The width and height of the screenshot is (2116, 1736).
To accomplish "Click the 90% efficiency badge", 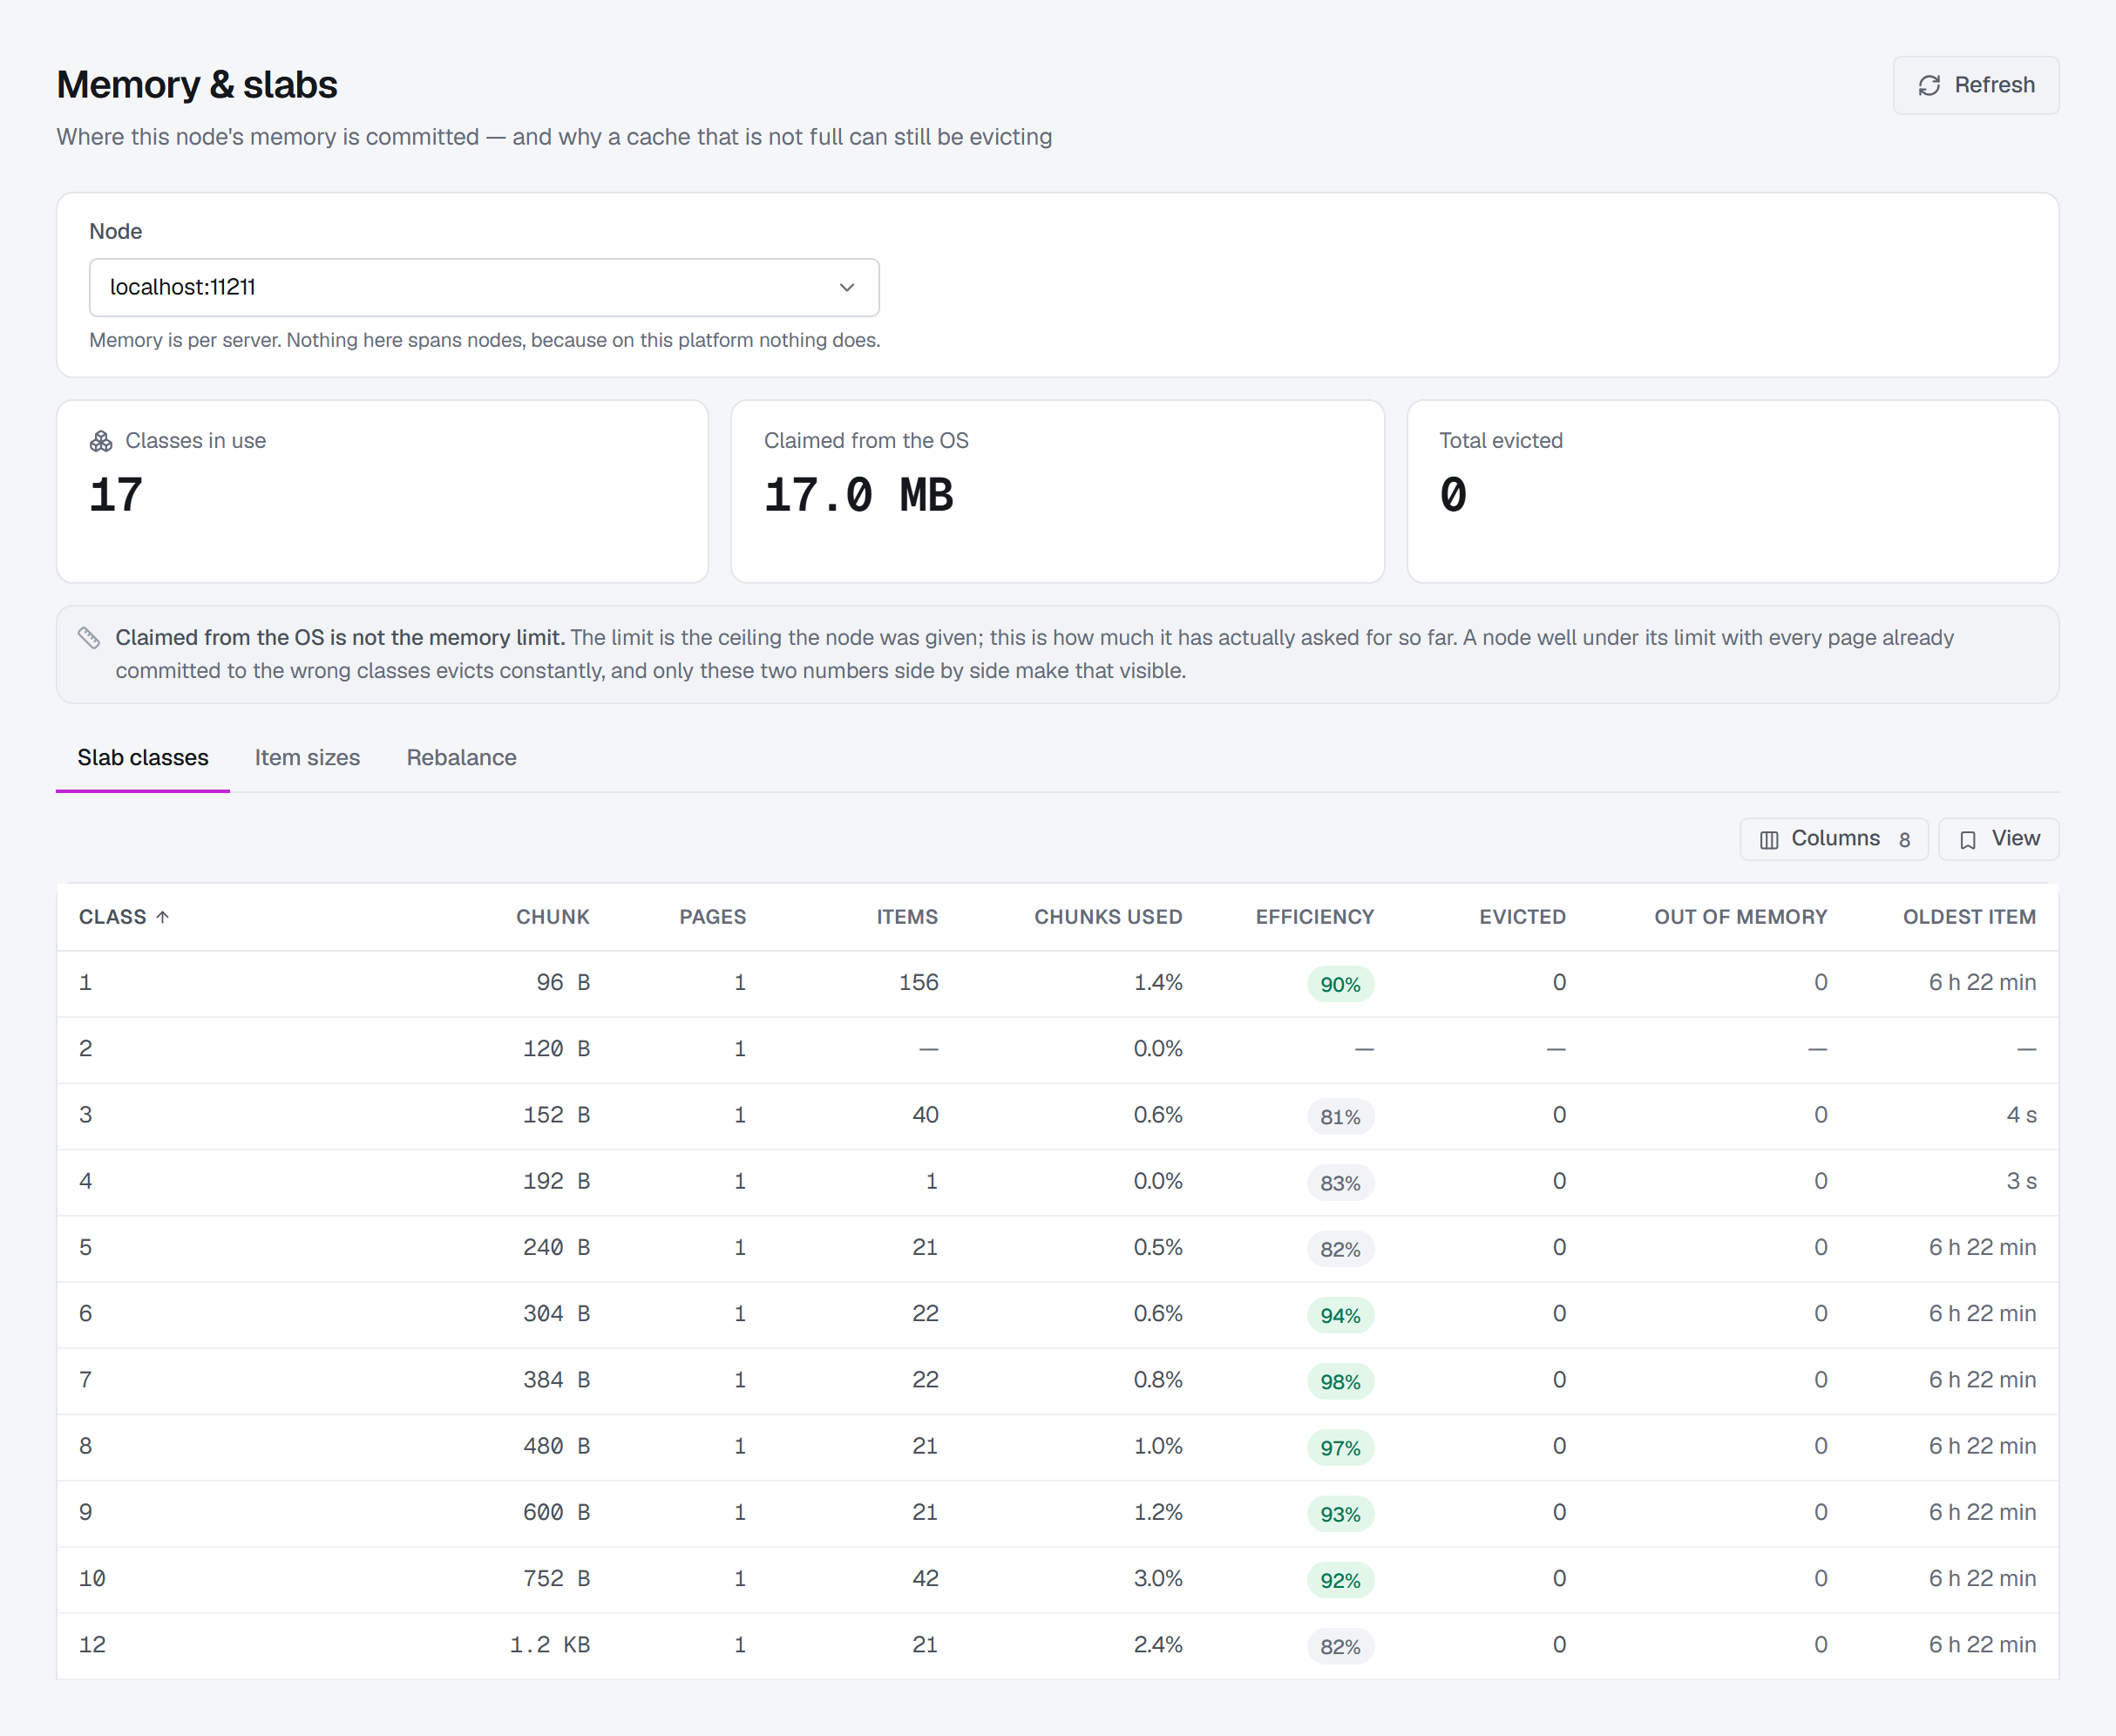I will (x=1340, y=984).
